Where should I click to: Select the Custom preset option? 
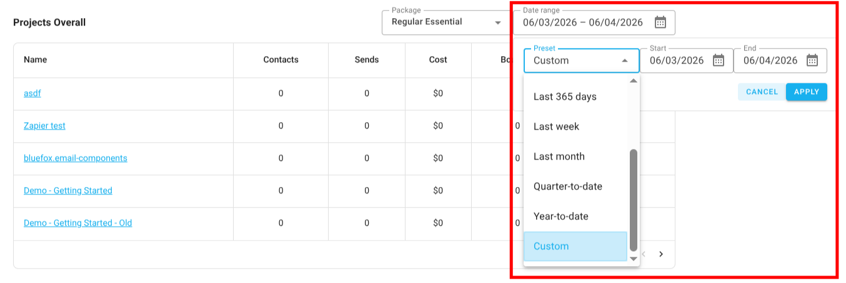(x=551, y=246)
